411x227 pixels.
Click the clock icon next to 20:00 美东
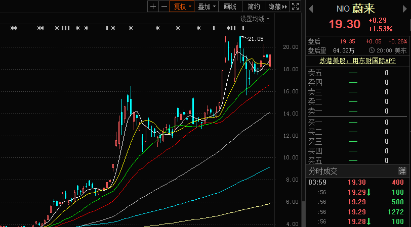tap(372, 50)
